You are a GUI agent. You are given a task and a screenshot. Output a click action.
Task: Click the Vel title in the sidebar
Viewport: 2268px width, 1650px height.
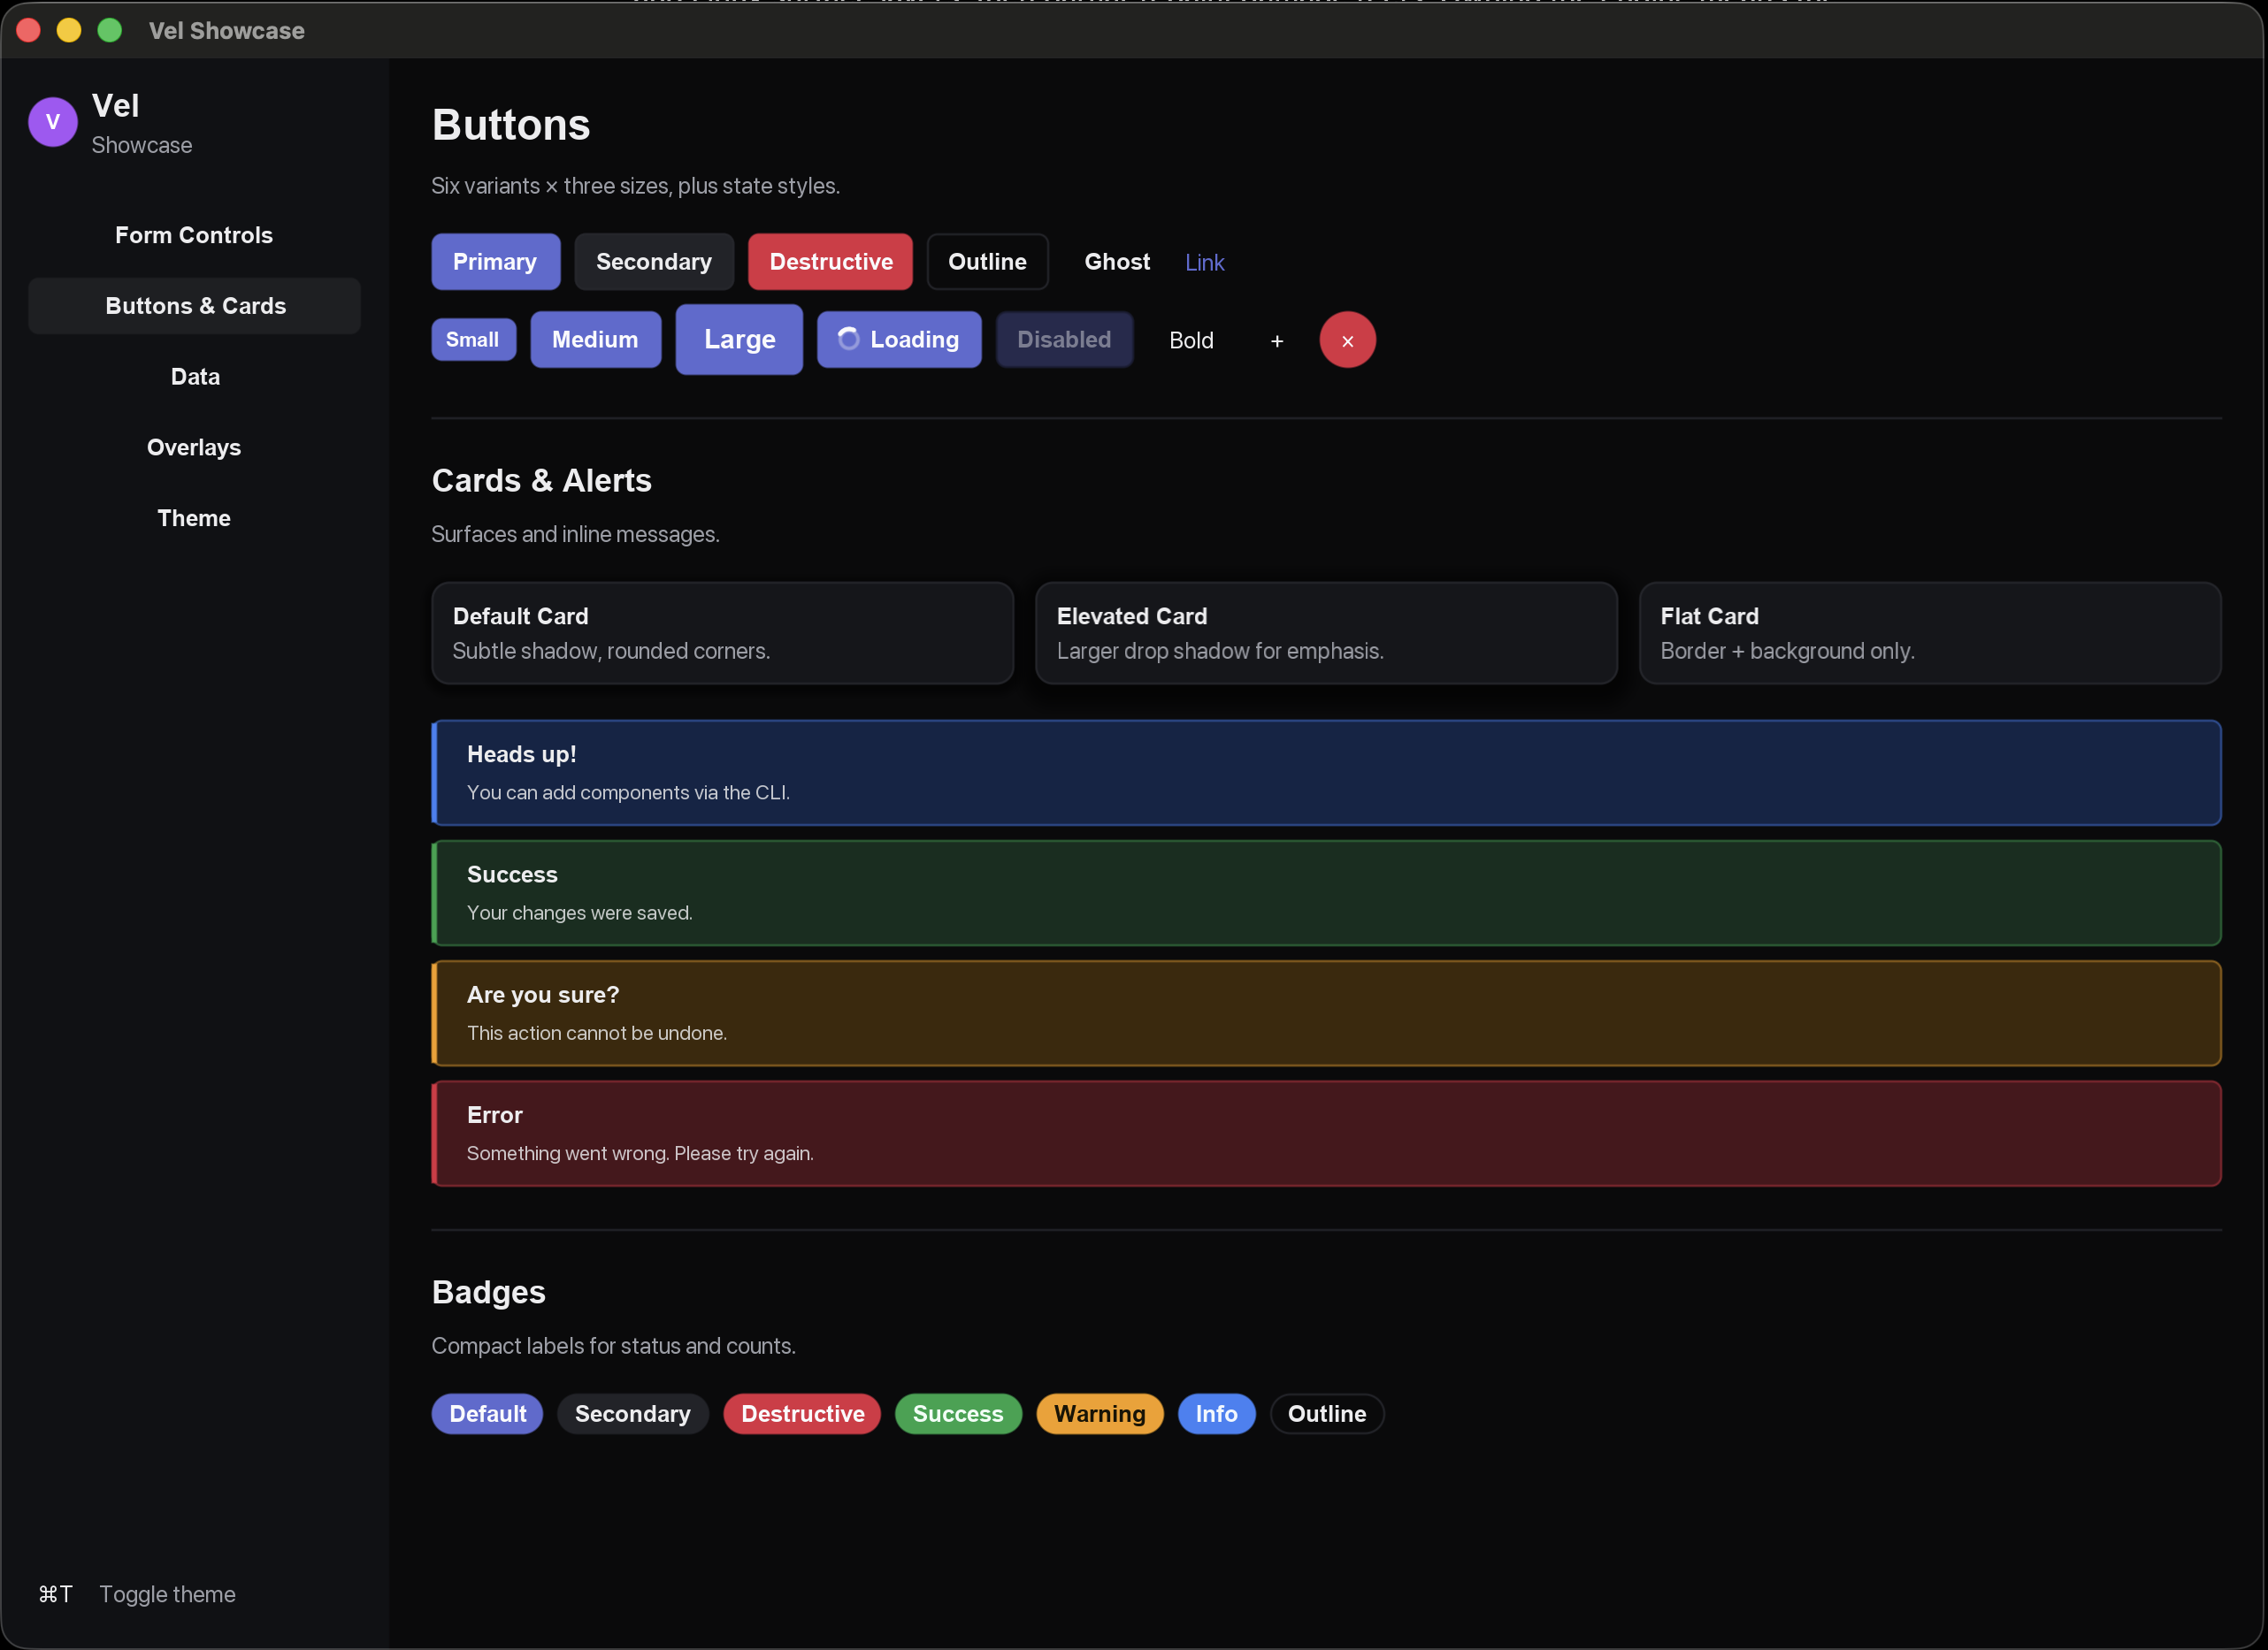[x=115, y=105]
